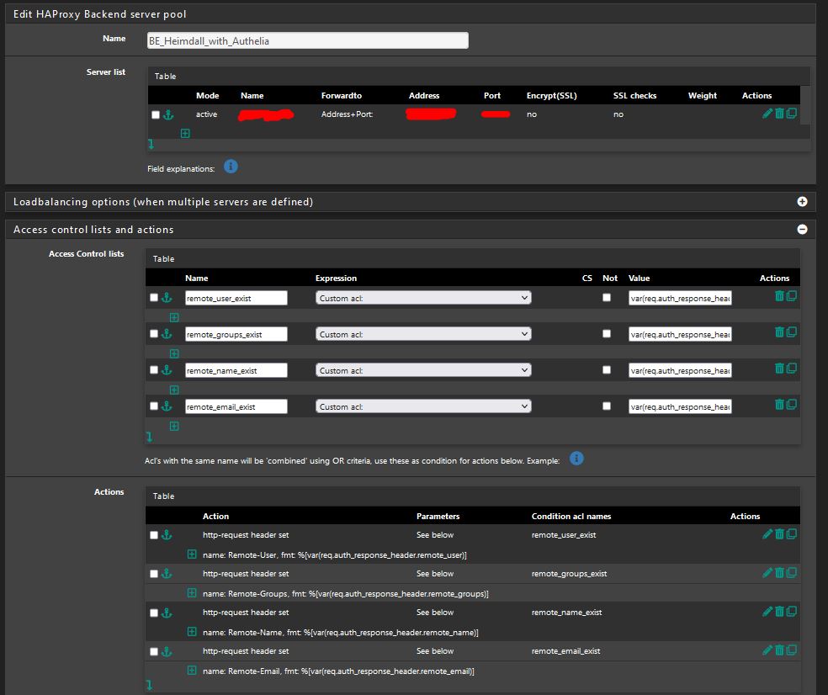
Task: Add a new server with the plus icon
Action: point(183,133)
